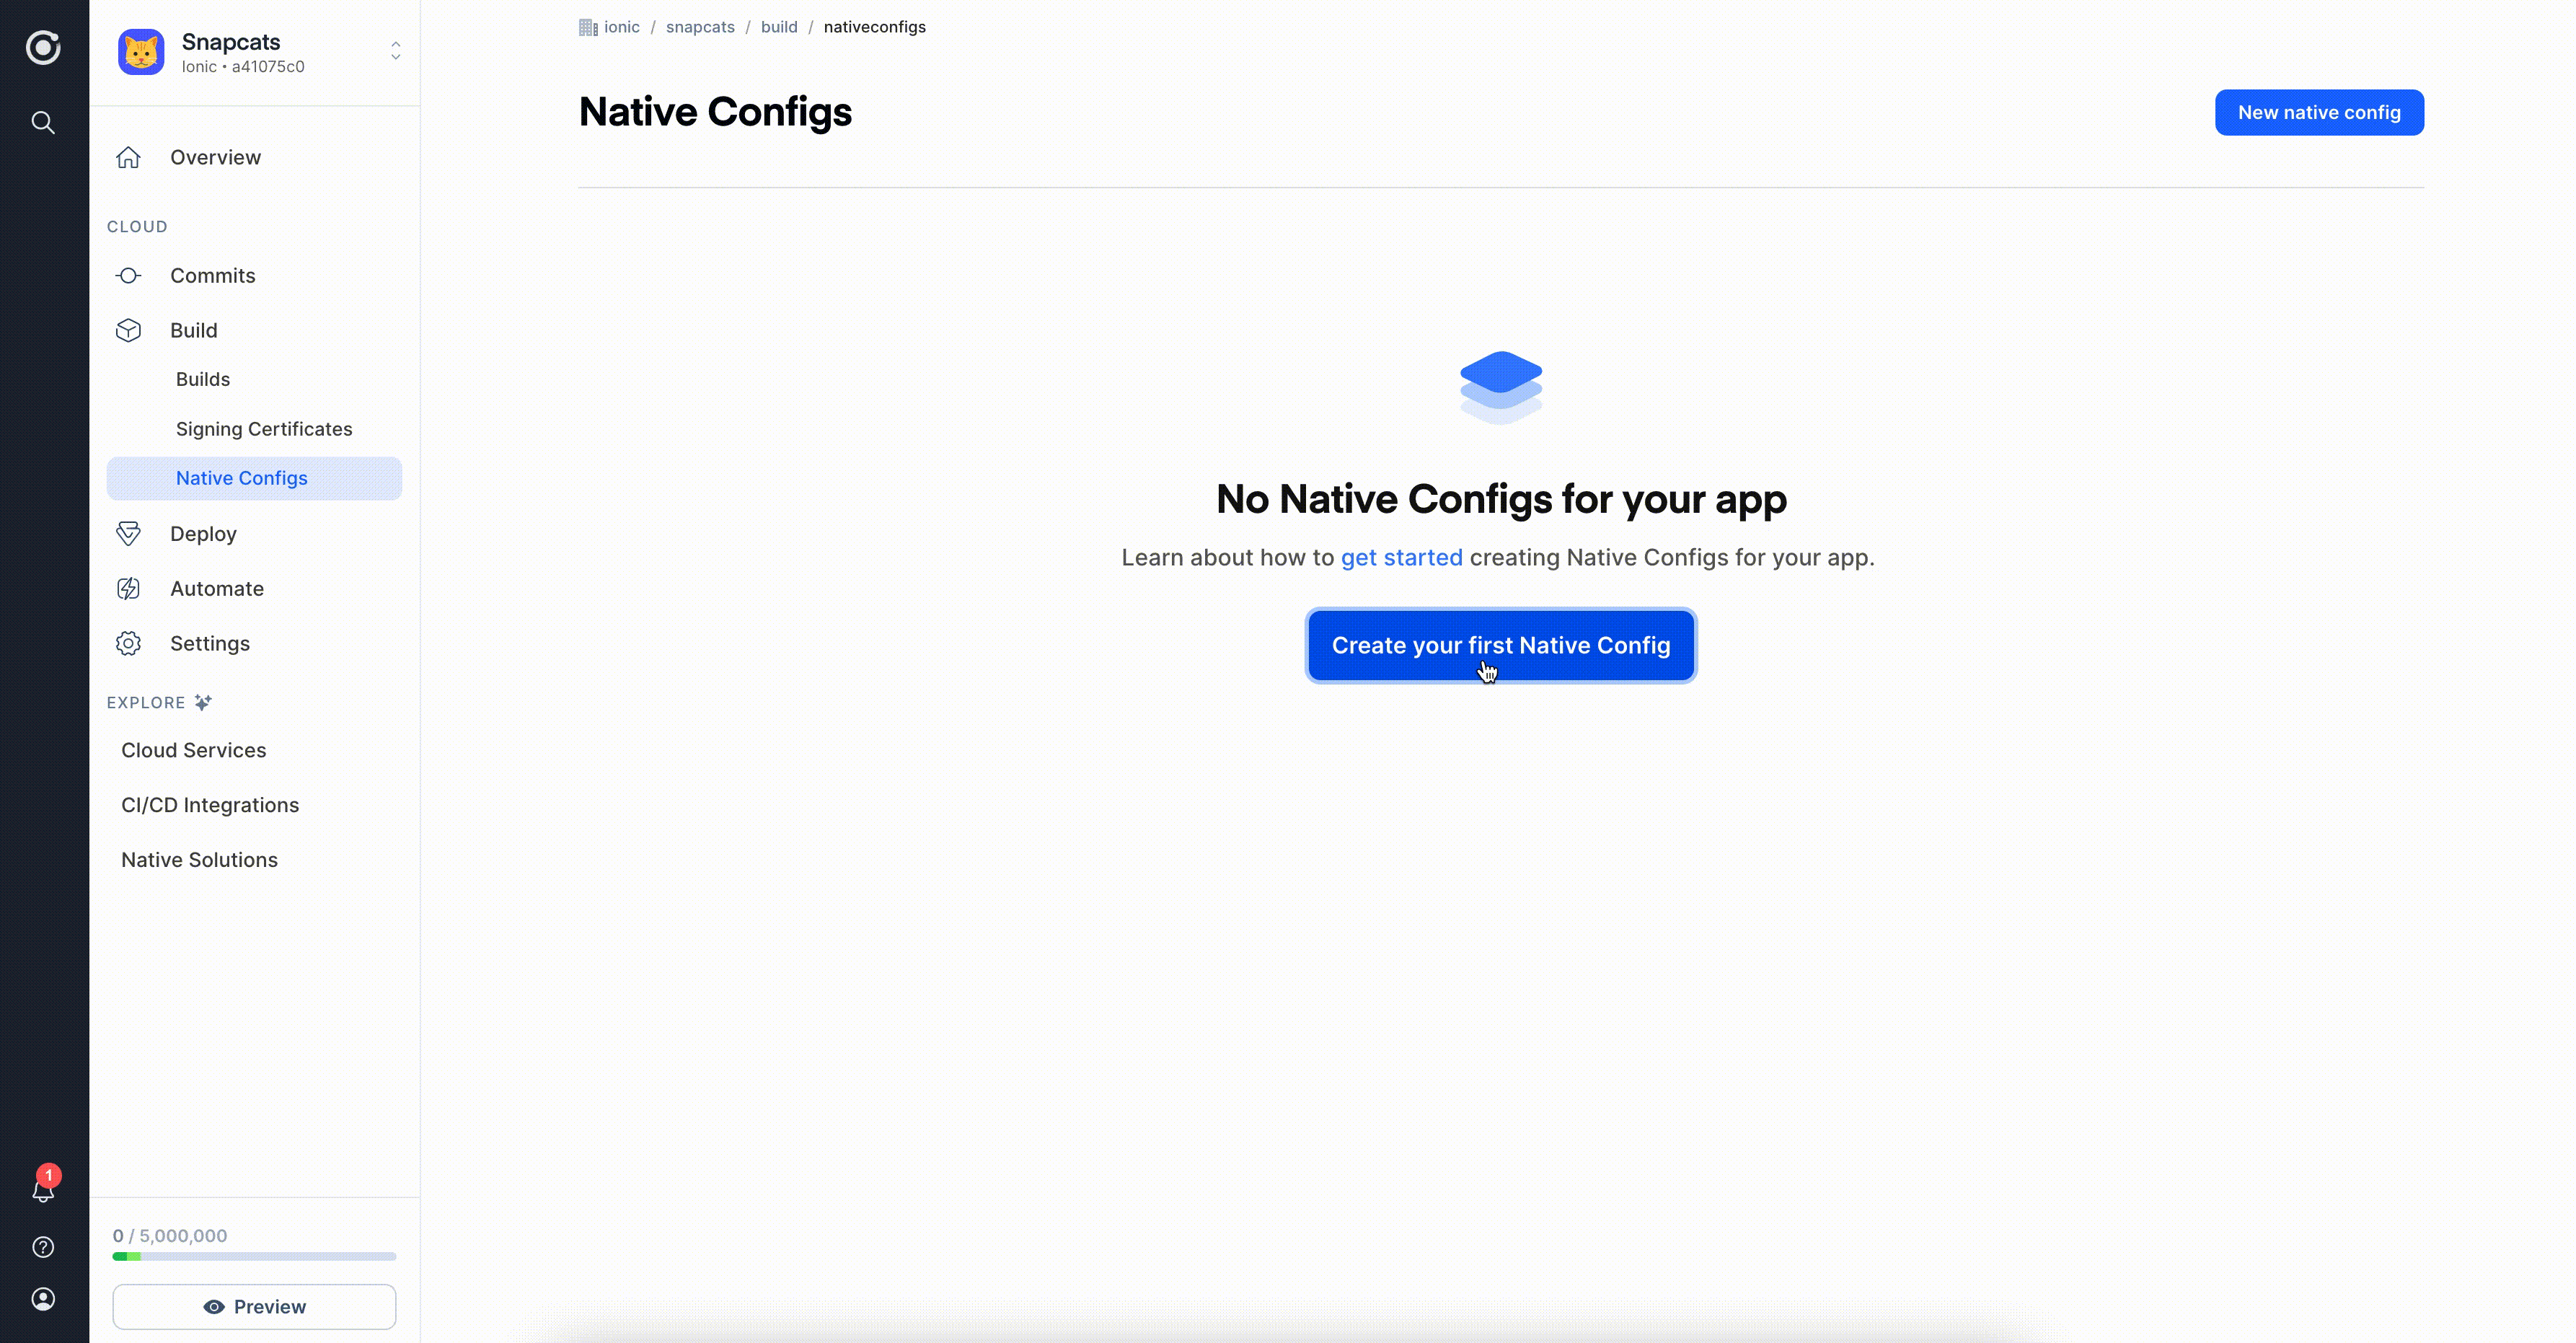The image size is (2576, 1343).
Task: Expand the Snapcats app dropdown
Action: coord(394,51)
